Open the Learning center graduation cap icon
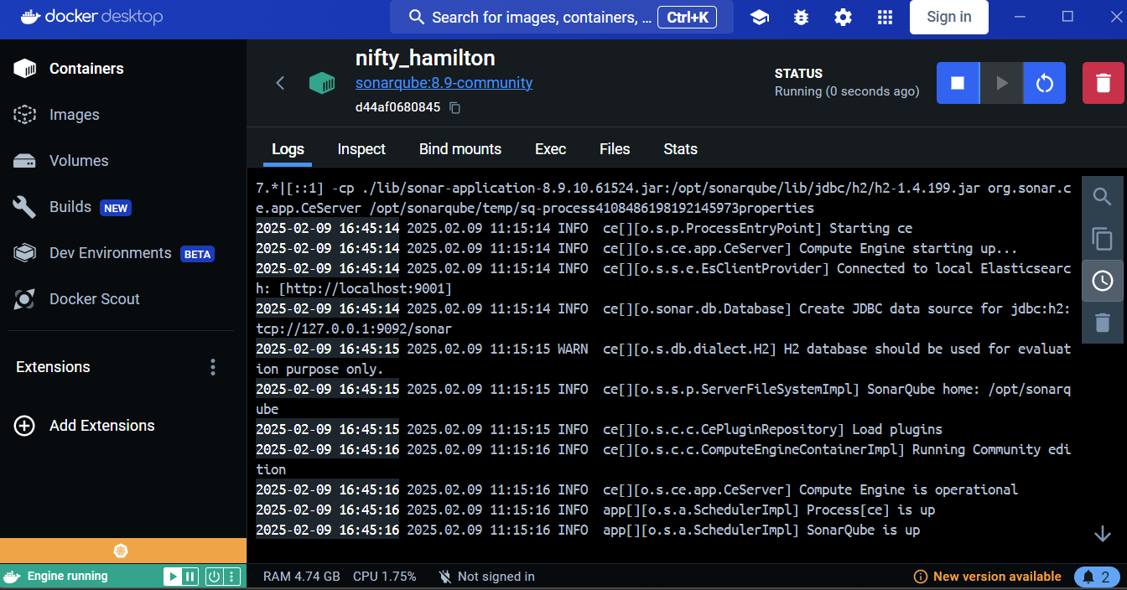 click(x=760, y=17)
